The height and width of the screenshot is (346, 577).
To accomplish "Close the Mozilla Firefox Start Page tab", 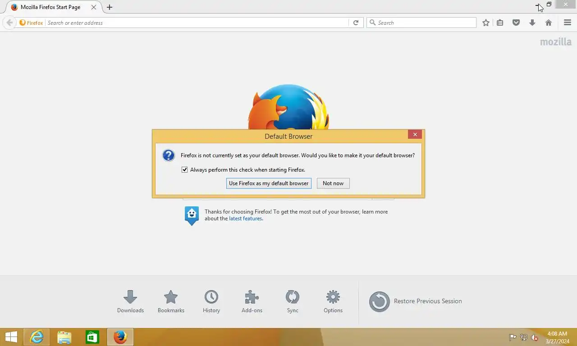I will point(94,7).
